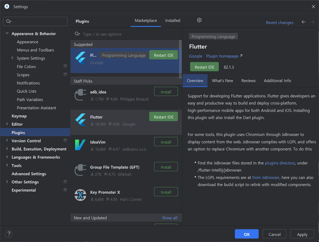
Task: Click the Programming Language tag in details
Action: tap(213, 37)
